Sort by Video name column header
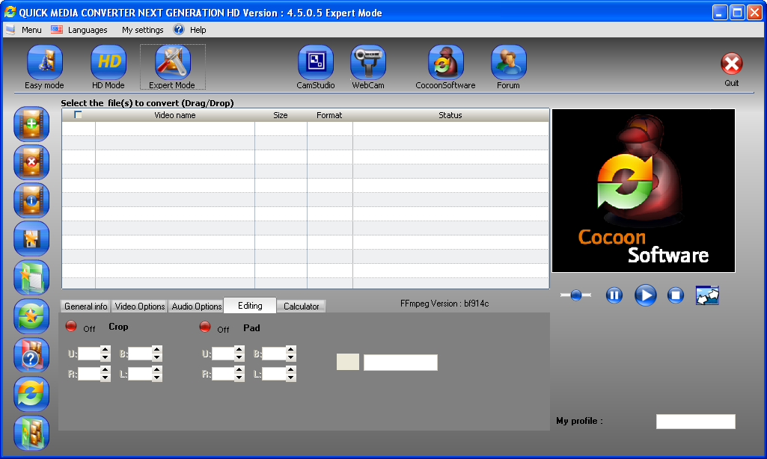Image resolution: width=767 pixels, height=459 pixels. coord(175,115)
